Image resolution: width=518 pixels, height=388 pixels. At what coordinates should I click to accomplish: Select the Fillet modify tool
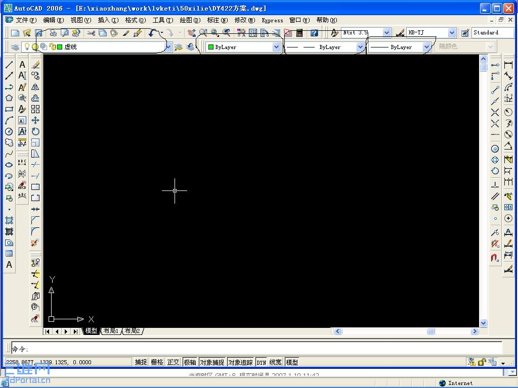pos(35,231)
